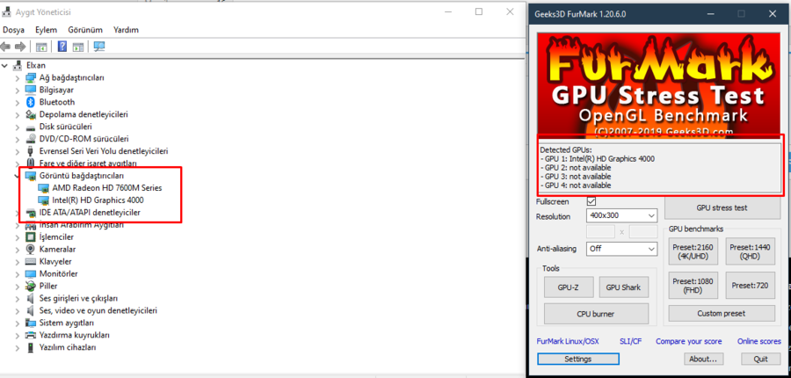Open the Yardım menu
Image resolution: width=791 pixels, height=378 pixels.
(x=126, y=30)
